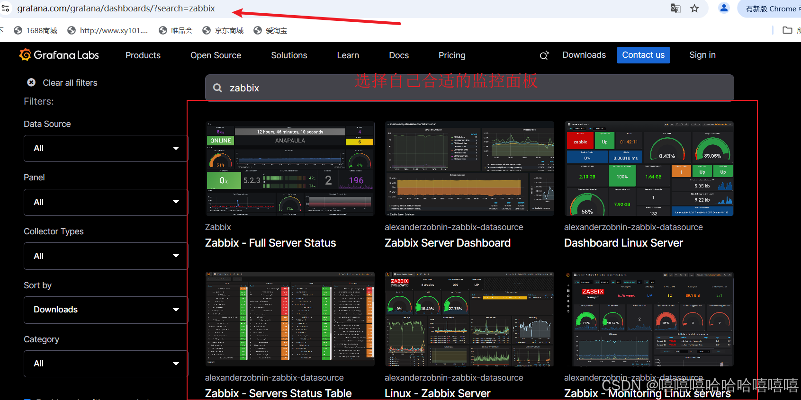Click the Zabbix - Servers Status Table title
The height and width of the screenshot is (400, 801).
[279, 393]
